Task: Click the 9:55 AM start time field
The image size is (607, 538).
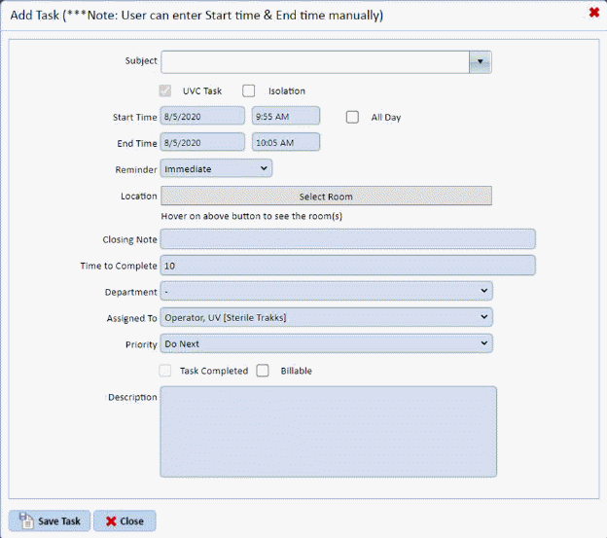Action: (285, 117)
